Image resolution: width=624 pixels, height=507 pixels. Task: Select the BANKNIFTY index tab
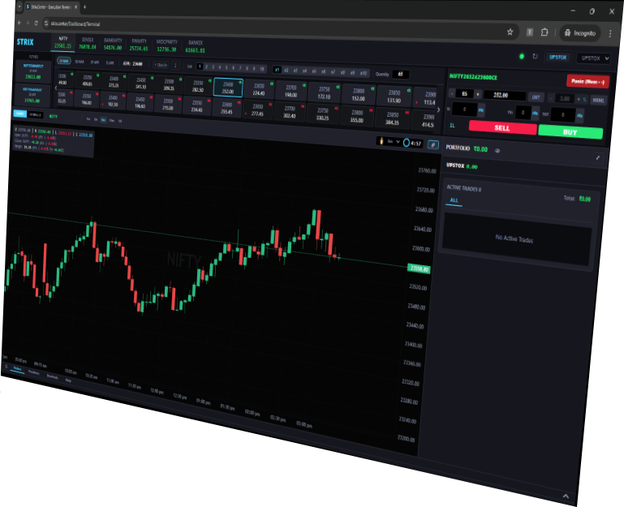pos(113,44)
